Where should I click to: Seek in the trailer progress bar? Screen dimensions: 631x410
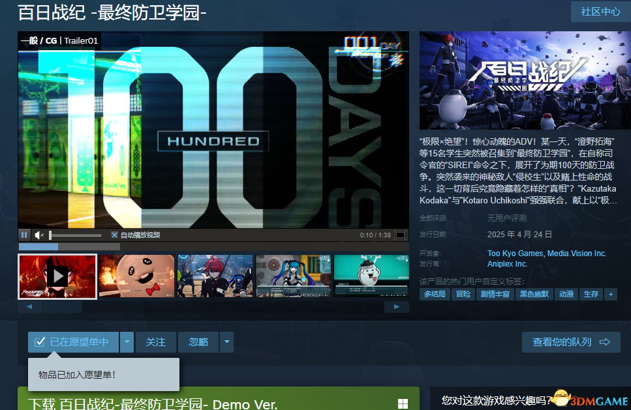(213, 246)
